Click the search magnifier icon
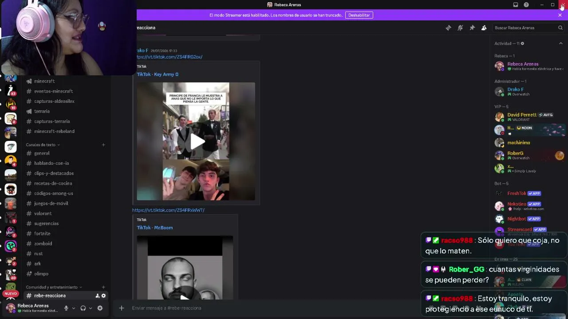The image size is (568, 319). (560, 27)
